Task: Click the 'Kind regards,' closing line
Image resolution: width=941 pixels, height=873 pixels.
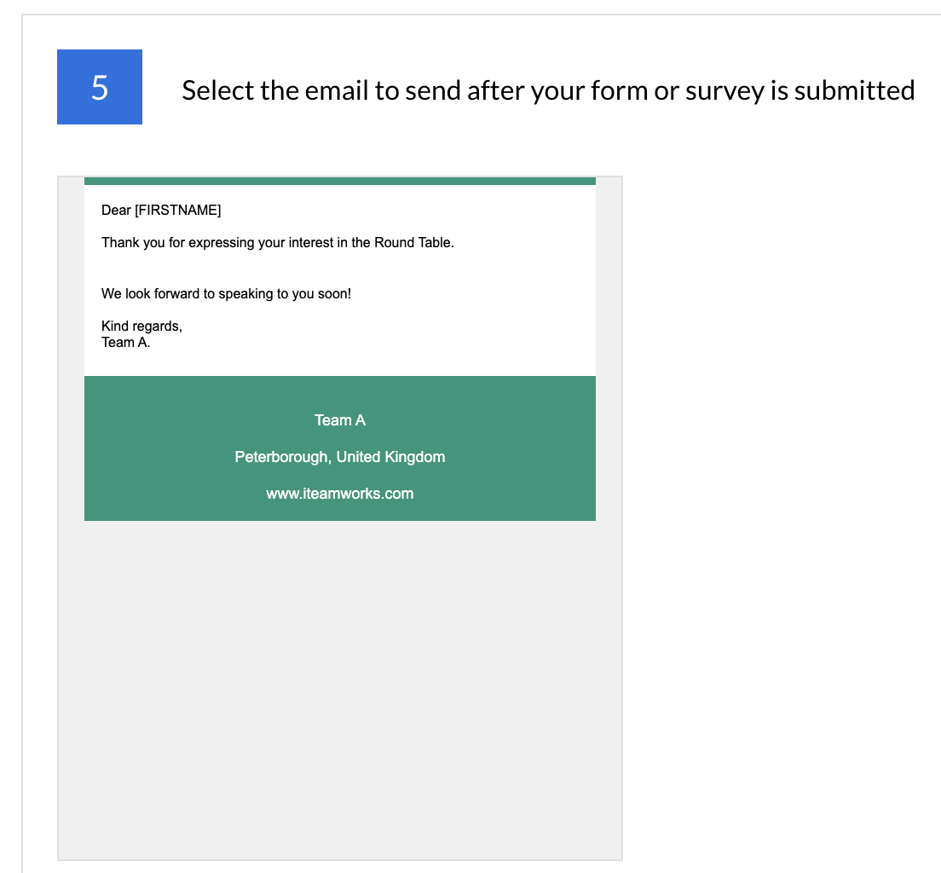Action: pyautogui.click(x=141, y=326)
